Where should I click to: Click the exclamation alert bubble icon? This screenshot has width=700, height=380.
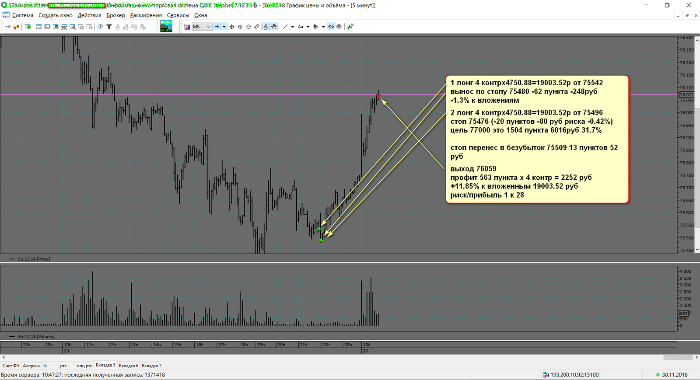(x=100, y=27)
